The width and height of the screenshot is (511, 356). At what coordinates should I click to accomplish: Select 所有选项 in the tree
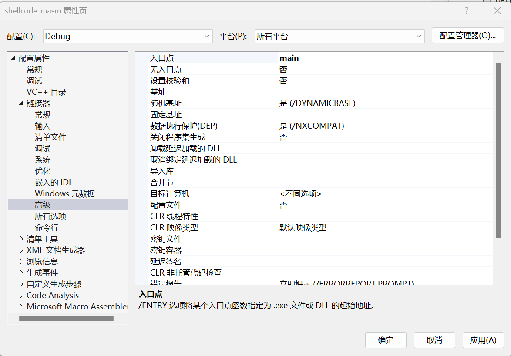click(50, 216)
